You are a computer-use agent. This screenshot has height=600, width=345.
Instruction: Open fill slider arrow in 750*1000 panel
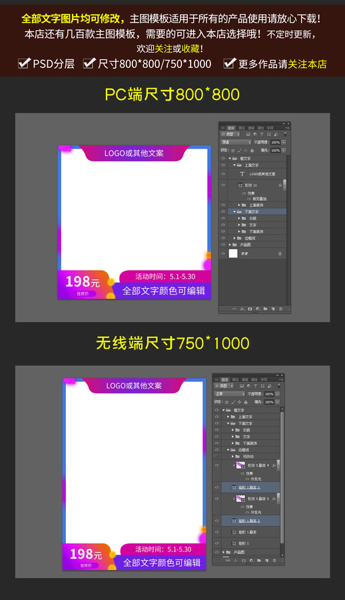[x=277, y=402]
